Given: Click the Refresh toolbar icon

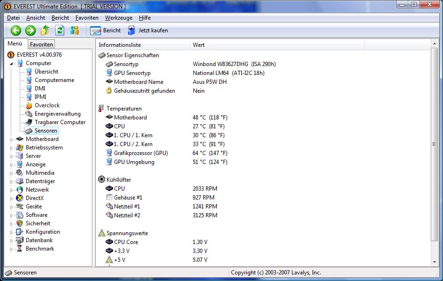Looking at the screenshot, I should (x=60, y=30).
